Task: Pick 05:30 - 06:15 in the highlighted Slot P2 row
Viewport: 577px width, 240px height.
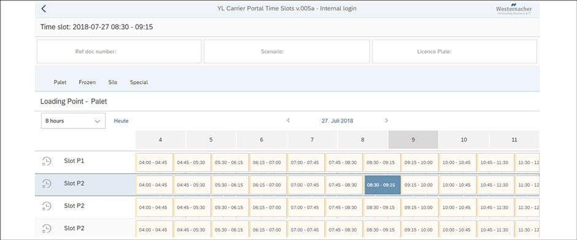Action: [x=230, y=185]
